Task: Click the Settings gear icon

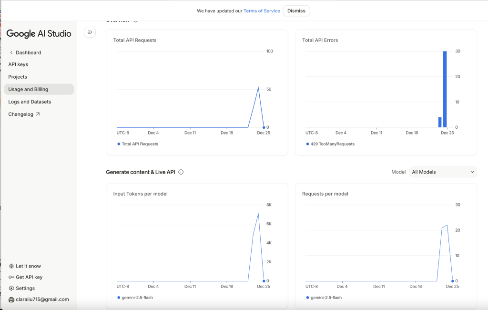Action: [x=11, y=288]
